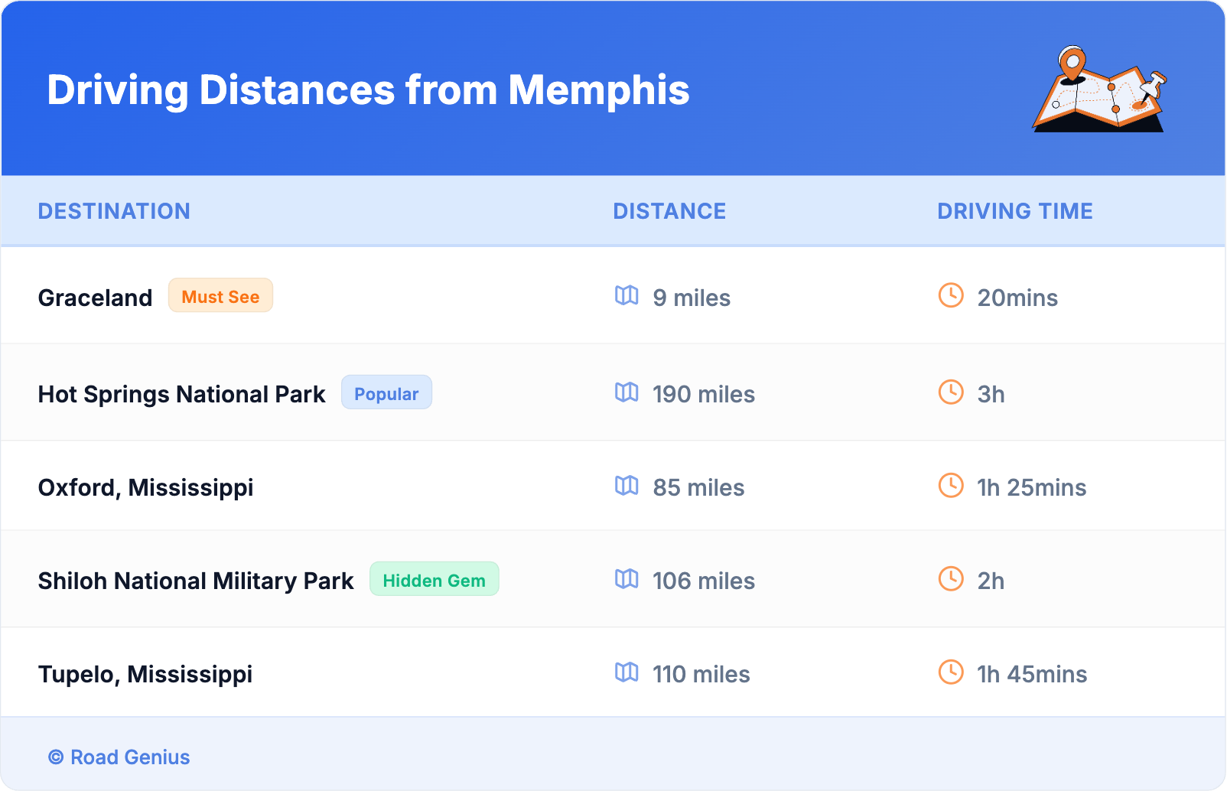The height and width of the screenshot is (791, 1227).
Task: Select the Oxford, Mississippi destination
Action: [x=145, y=487]
